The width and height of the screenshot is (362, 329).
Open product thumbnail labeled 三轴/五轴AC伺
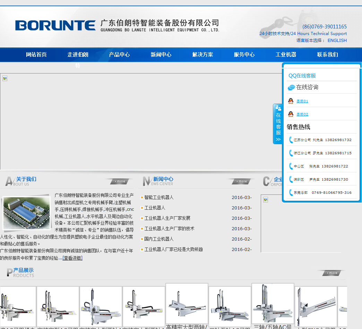[273, 304]
